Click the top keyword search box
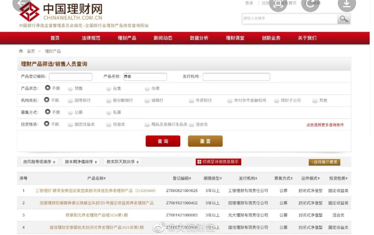This screenshot has height=235, width=374. [290, 19]
